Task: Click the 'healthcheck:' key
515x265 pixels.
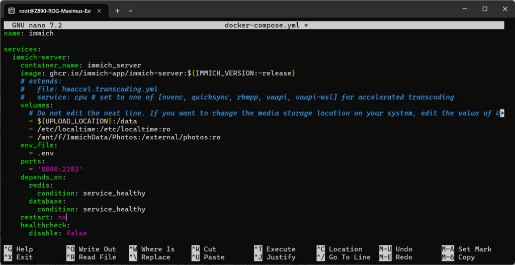Action: (x=45, y=225)
